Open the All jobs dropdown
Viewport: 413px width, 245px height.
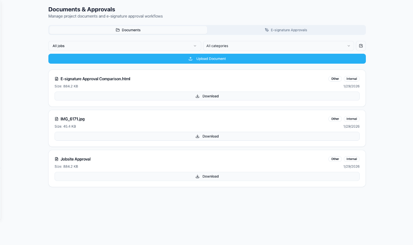(x=125, y=46)
